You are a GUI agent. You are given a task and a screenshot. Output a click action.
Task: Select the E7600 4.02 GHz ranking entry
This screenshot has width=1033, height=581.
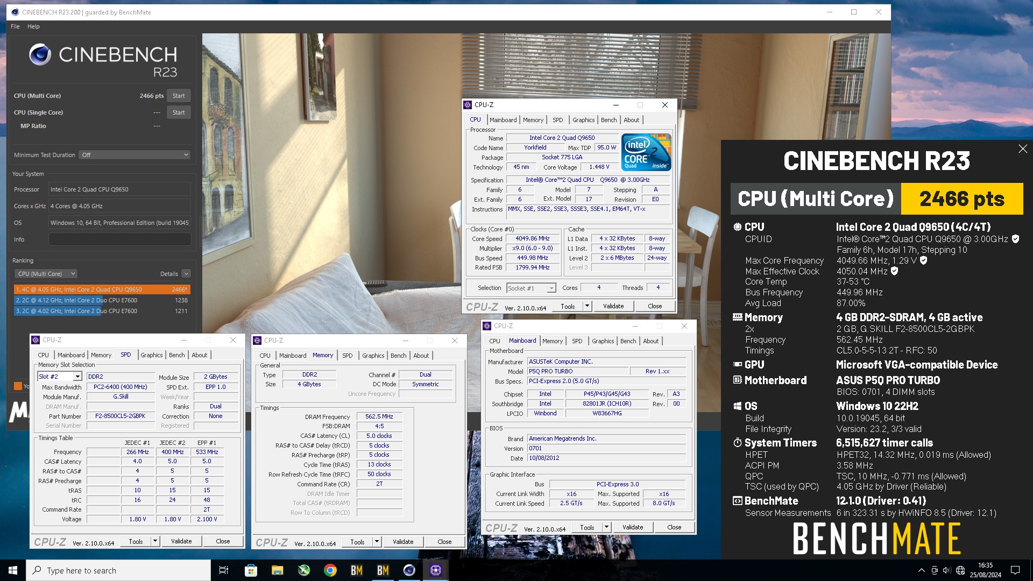[102, 311]
